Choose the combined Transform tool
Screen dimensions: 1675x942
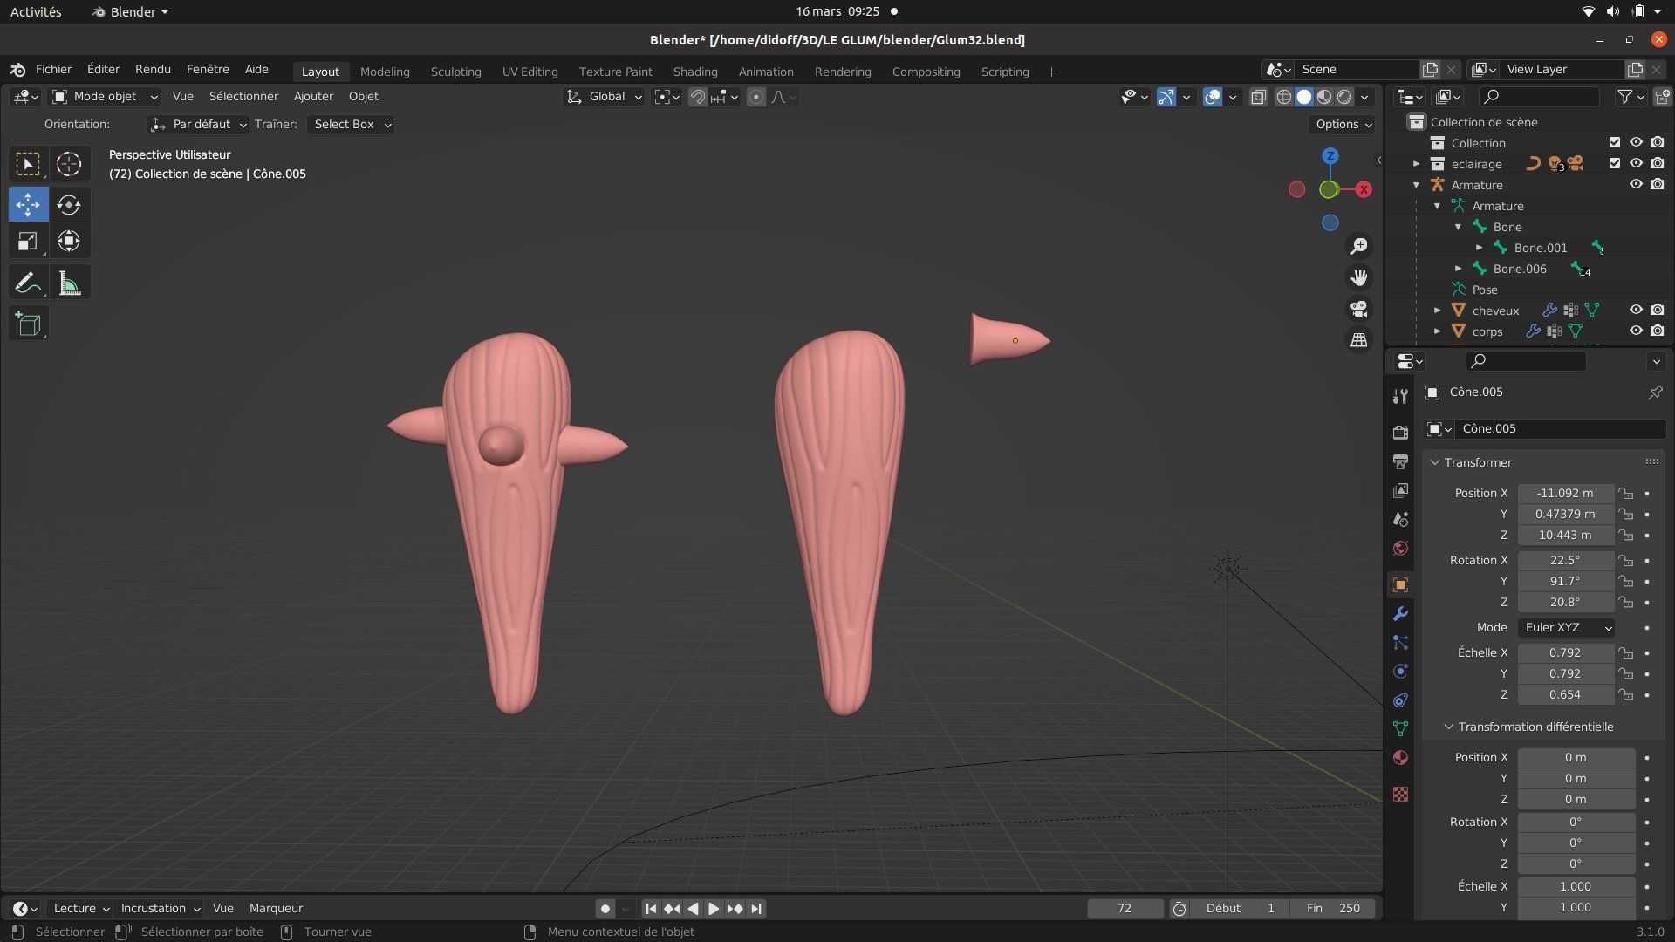coord(69,242)
